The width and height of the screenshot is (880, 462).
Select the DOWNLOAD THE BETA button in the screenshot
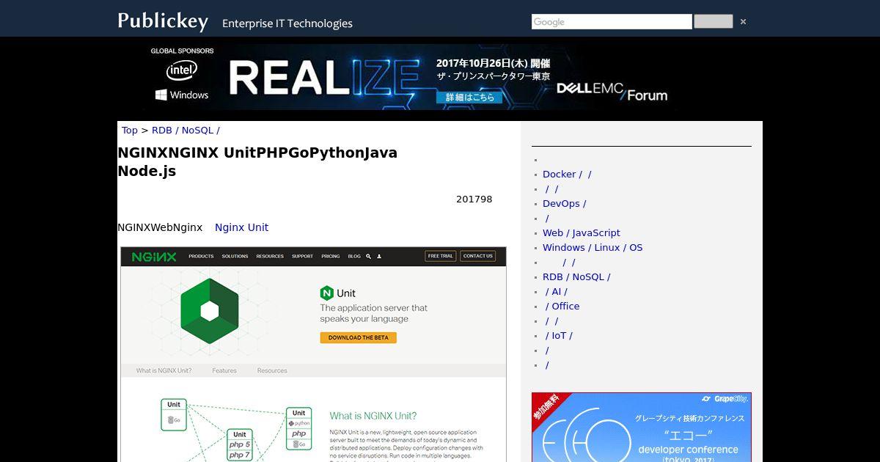(358, 338)
